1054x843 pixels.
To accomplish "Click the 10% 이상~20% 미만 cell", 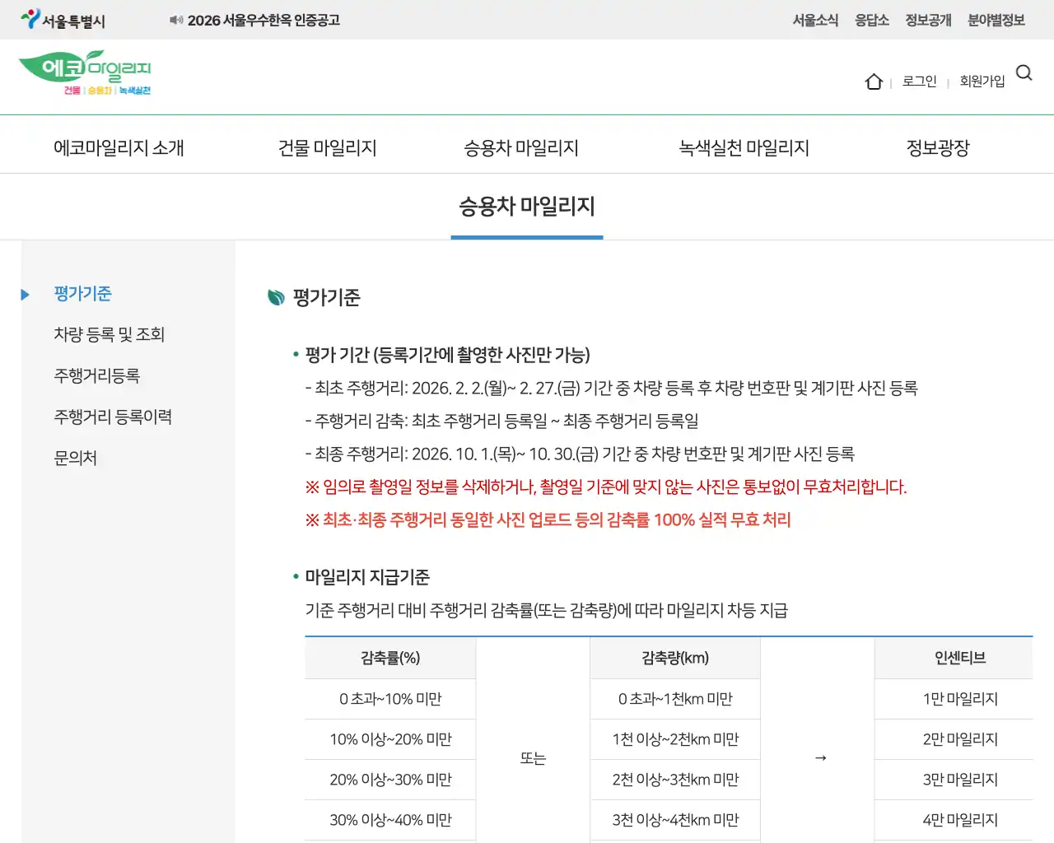I will tap(390, 739).
